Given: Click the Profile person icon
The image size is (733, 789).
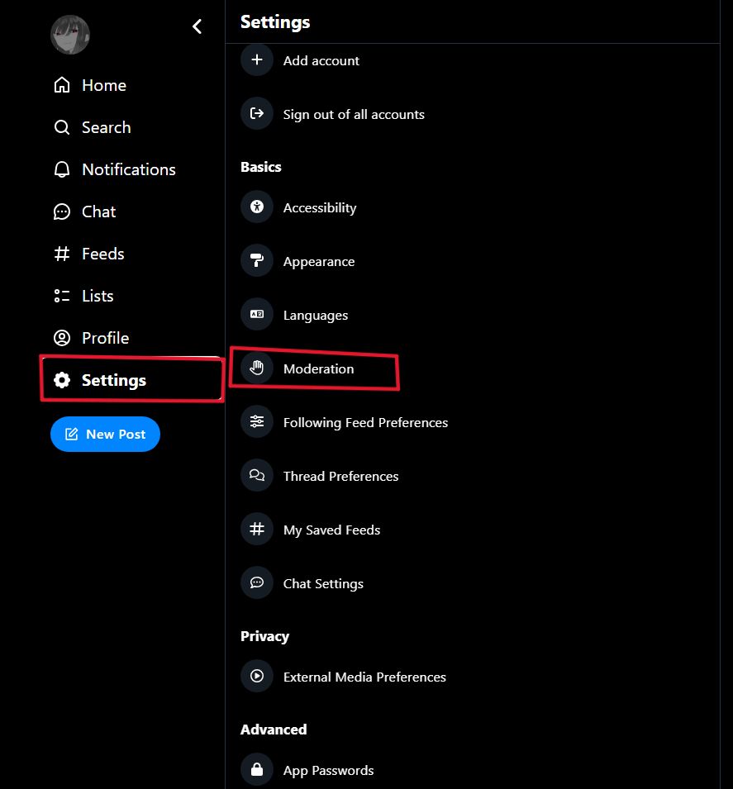Looking at the screenshot, I should pos(61,338).
